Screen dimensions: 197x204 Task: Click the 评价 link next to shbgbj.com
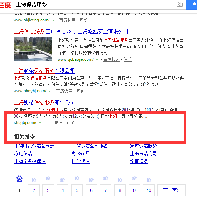tap(71, 123)
